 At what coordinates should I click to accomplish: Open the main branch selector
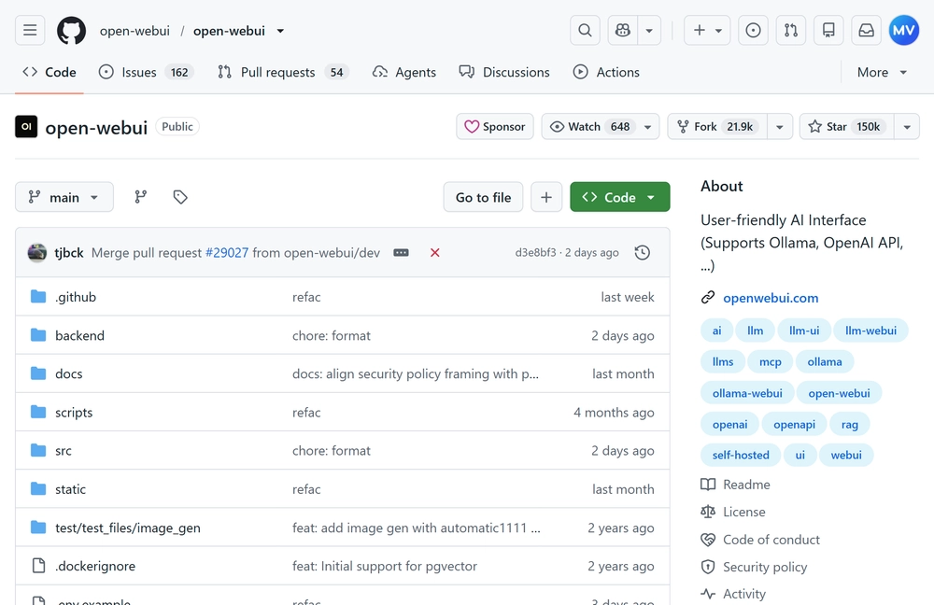(x=64, y=197)
